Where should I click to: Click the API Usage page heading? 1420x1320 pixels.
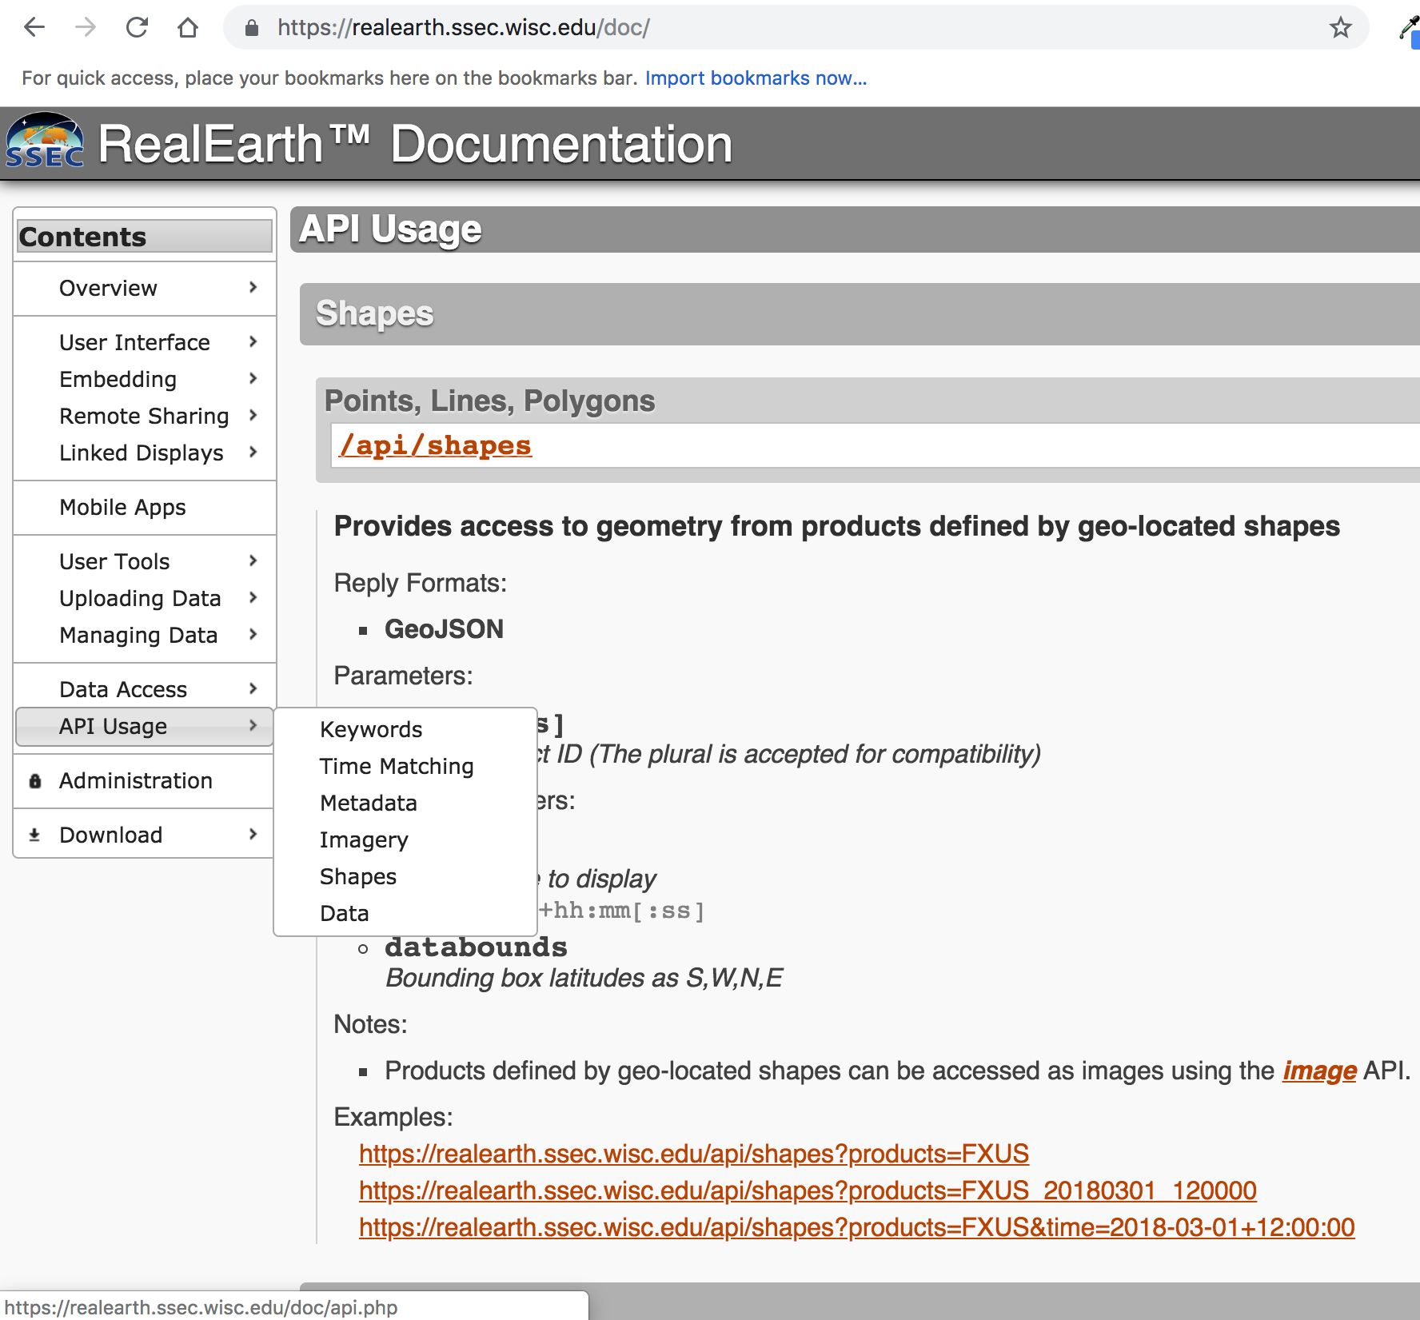[390, 229]
